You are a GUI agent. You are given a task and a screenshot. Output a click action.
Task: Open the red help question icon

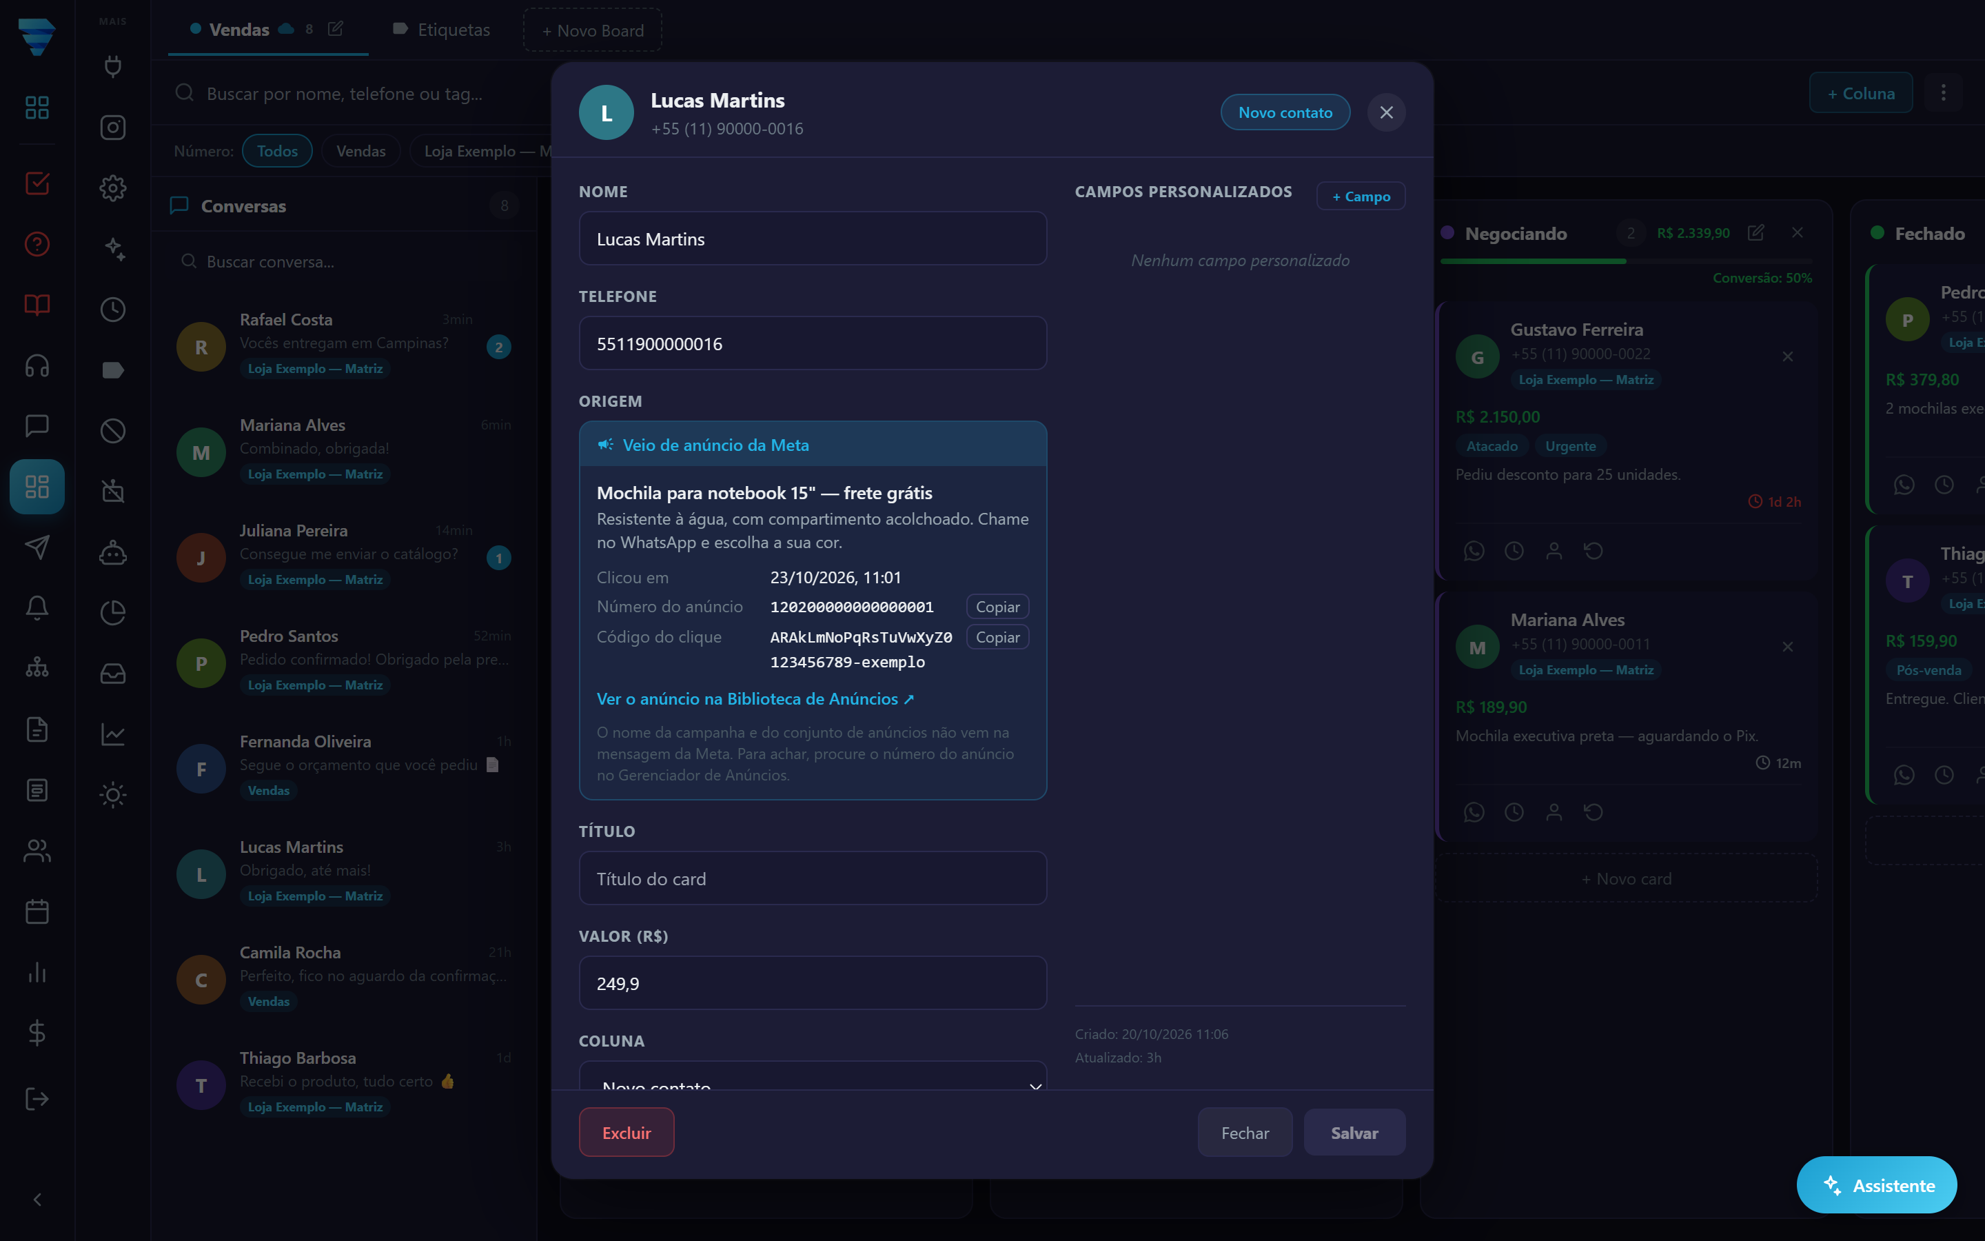click(x=37, y=244)
